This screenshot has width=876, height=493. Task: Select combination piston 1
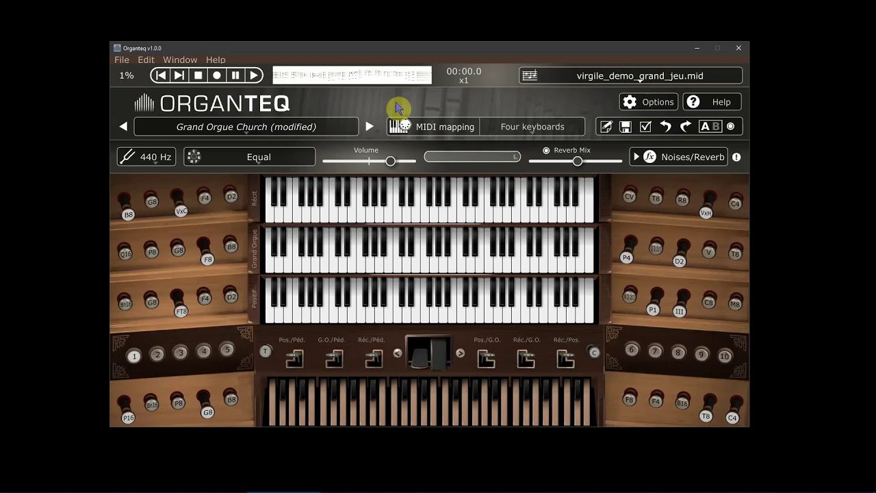click(x=134, y=356)
